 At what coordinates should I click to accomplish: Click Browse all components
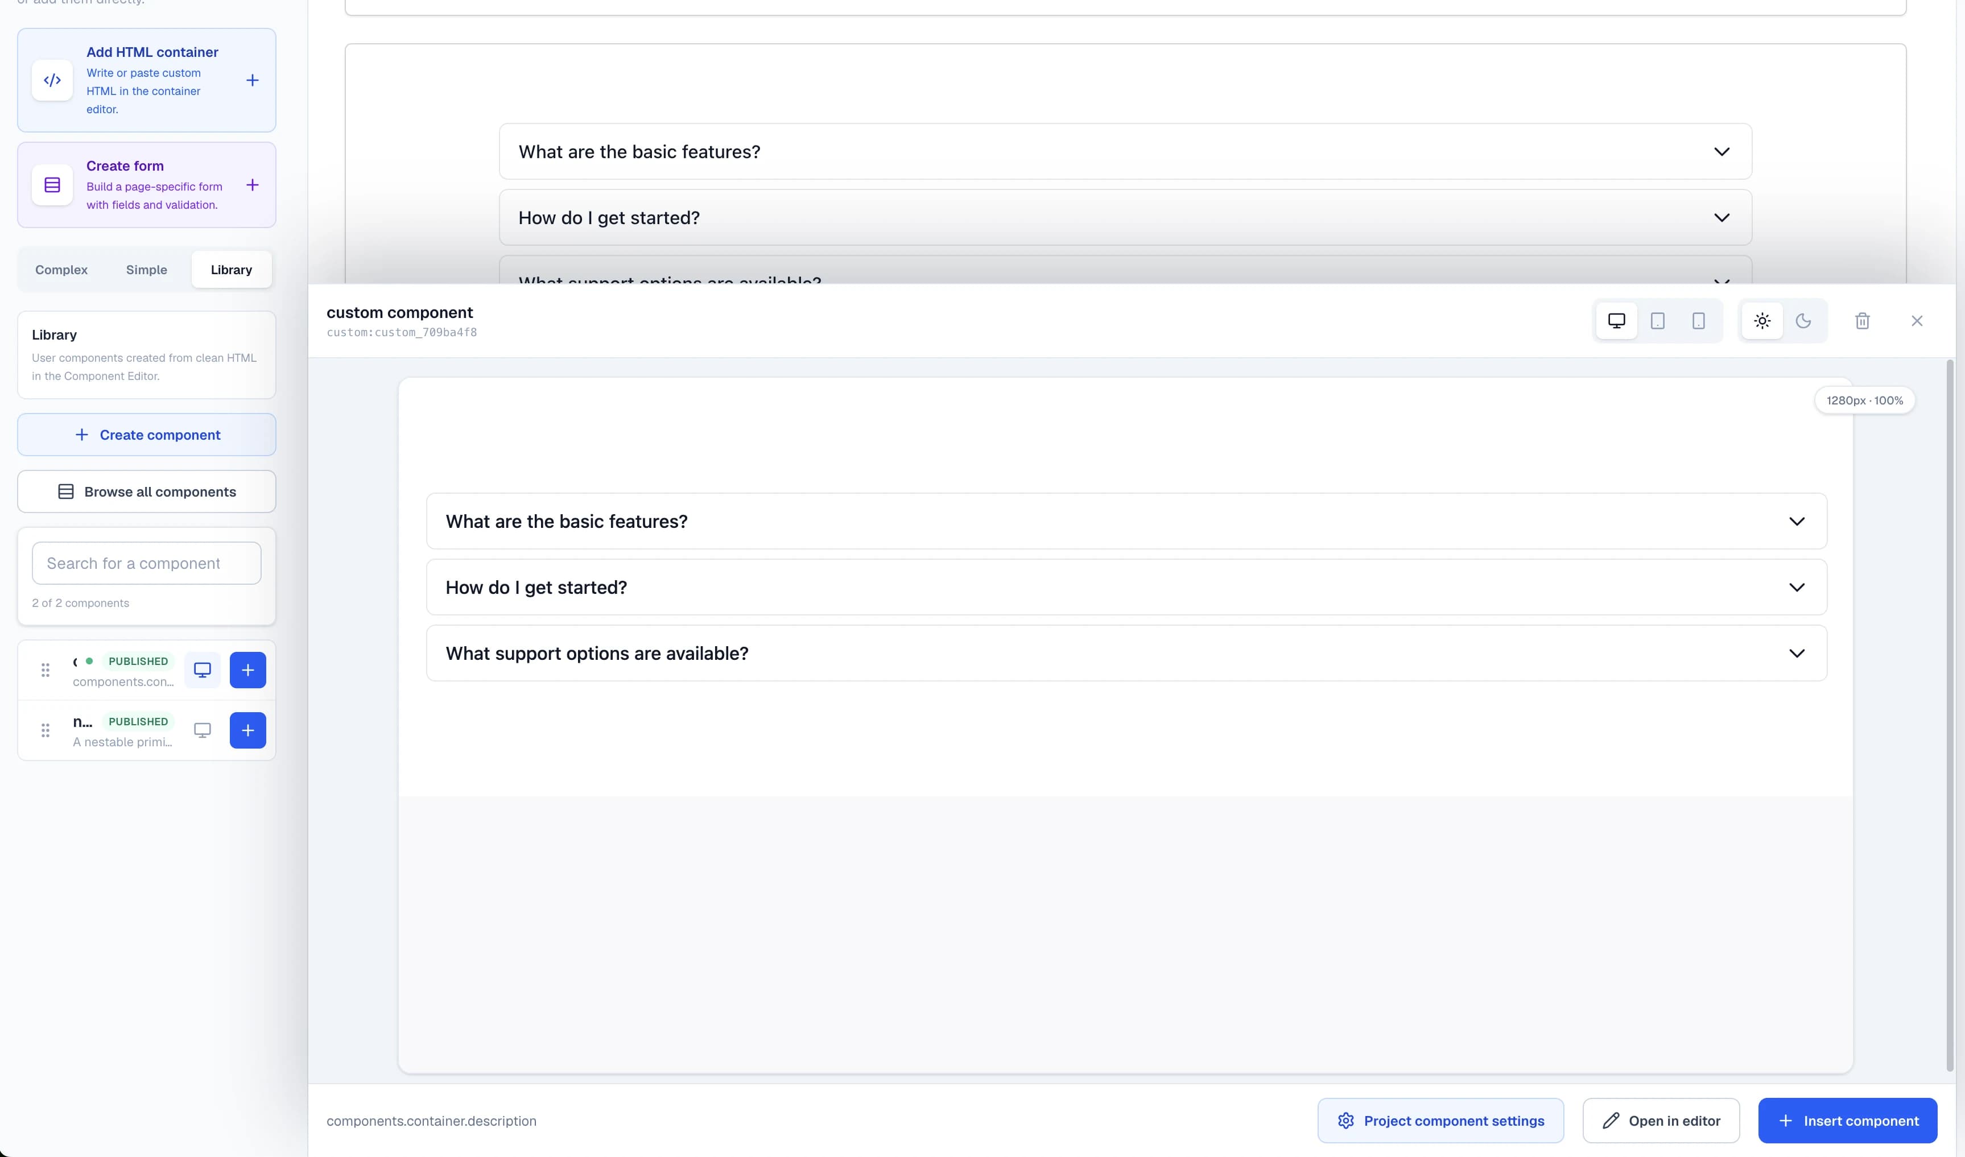click(147, 492)
